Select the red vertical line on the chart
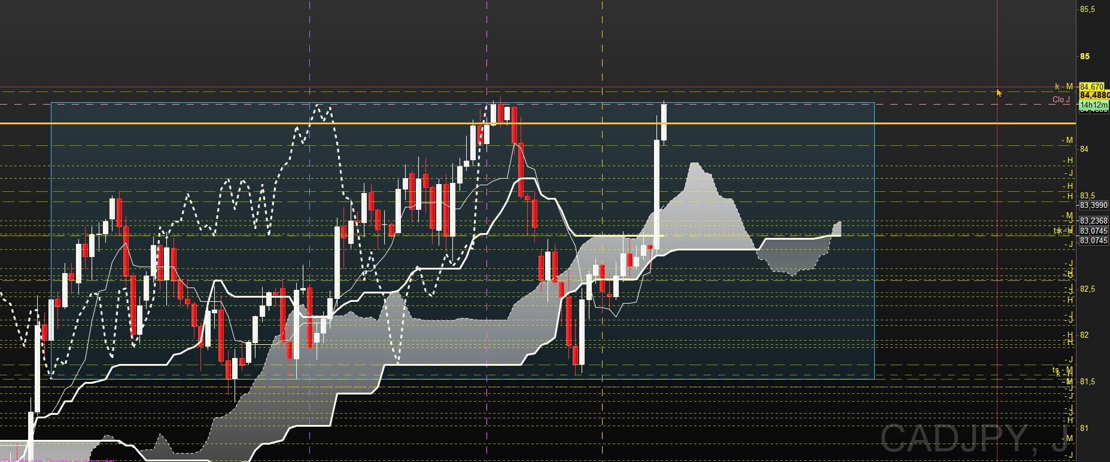This screenshot has height=462, width=1110. 997,231
